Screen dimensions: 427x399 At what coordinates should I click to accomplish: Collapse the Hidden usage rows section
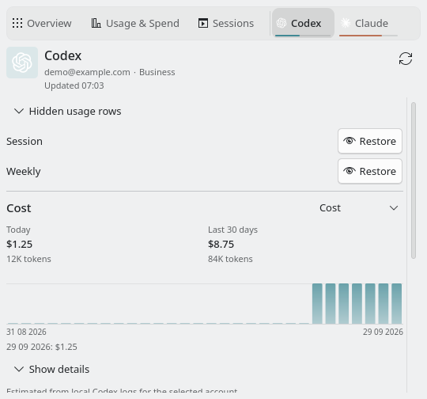click(x=67, y=112)
